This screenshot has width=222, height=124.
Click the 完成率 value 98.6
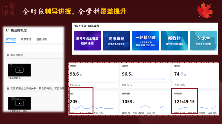(74, 74)
